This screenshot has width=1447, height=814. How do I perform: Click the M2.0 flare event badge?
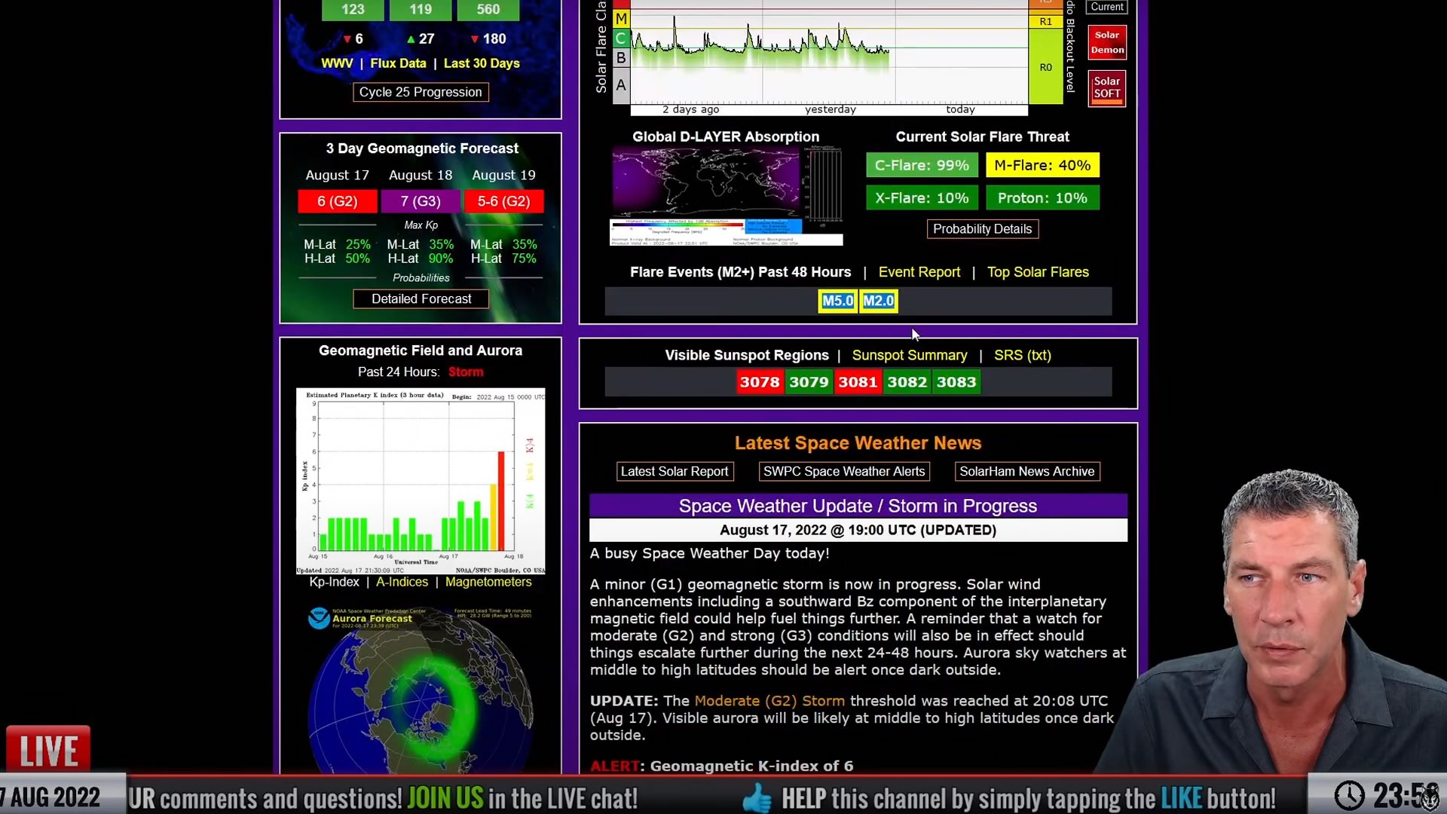coord(878,301)
